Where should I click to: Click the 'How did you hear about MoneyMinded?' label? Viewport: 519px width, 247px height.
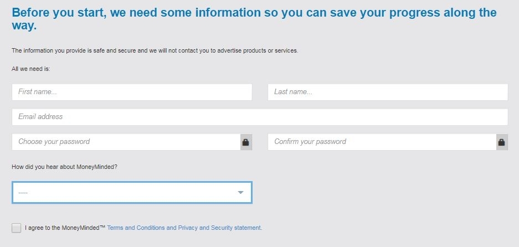(x=65, y=167)
